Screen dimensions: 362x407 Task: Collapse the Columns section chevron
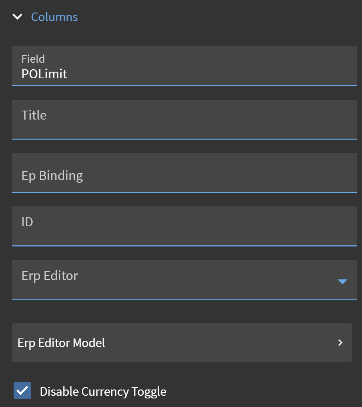[18, 17]
